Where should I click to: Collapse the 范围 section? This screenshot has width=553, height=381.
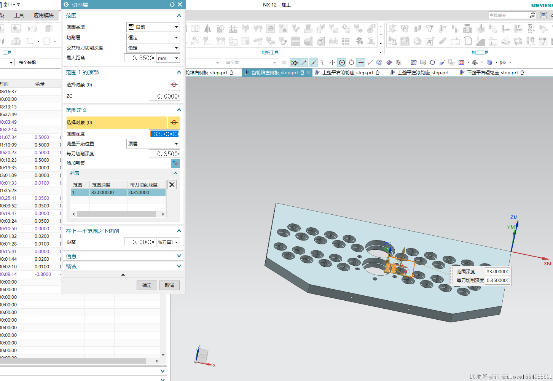tap(179, 16)
